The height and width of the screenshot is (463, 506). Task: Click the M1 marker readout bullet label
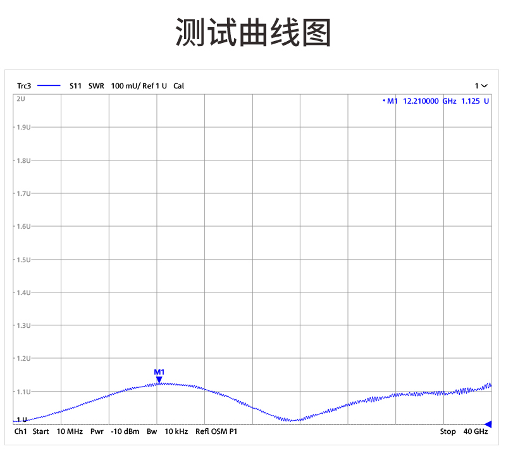point(390,101)
